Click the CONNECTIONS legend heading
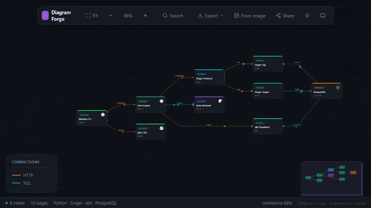This screenshot has width=371, height=208. click(26, 162)
